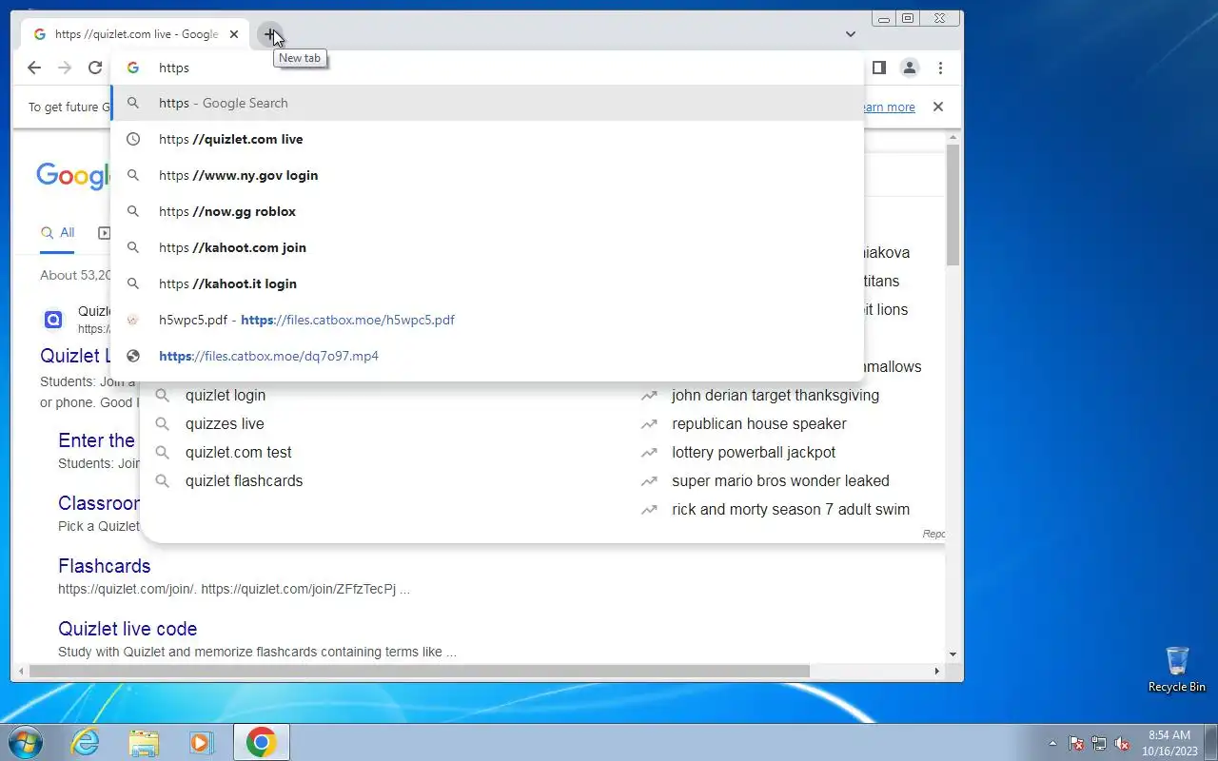Open Windows Media Player from taskbar
Viewport: 1218px width, 761px height.
point(201,742)
